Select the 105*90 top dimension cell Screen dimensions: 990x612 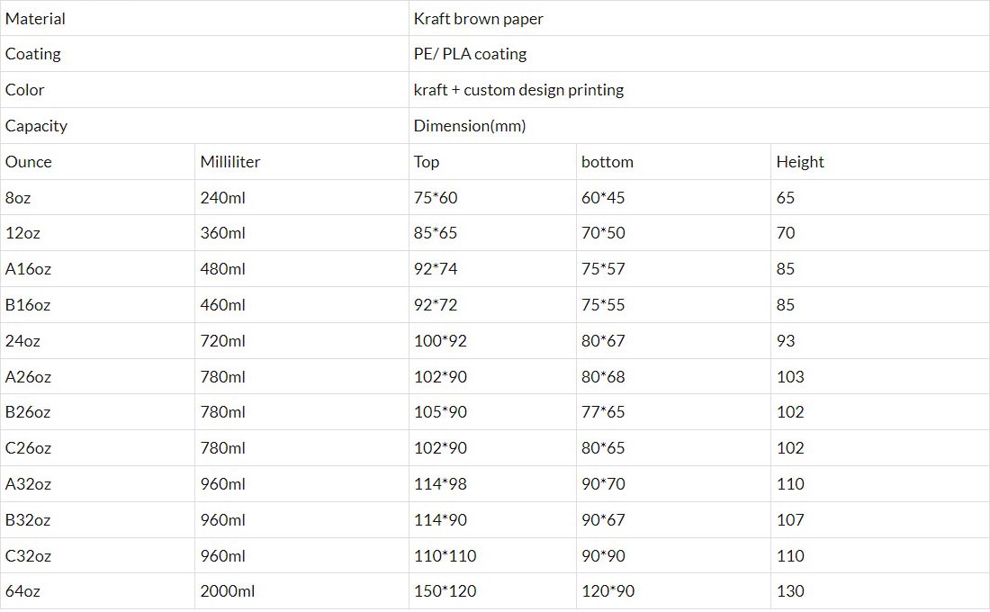tap(440, 412)
